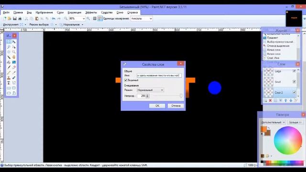The width and height of the screenshot is (306, 172).
Task: Open the Дополнительный dropdown in palette
Action: (x=273, y=122)
